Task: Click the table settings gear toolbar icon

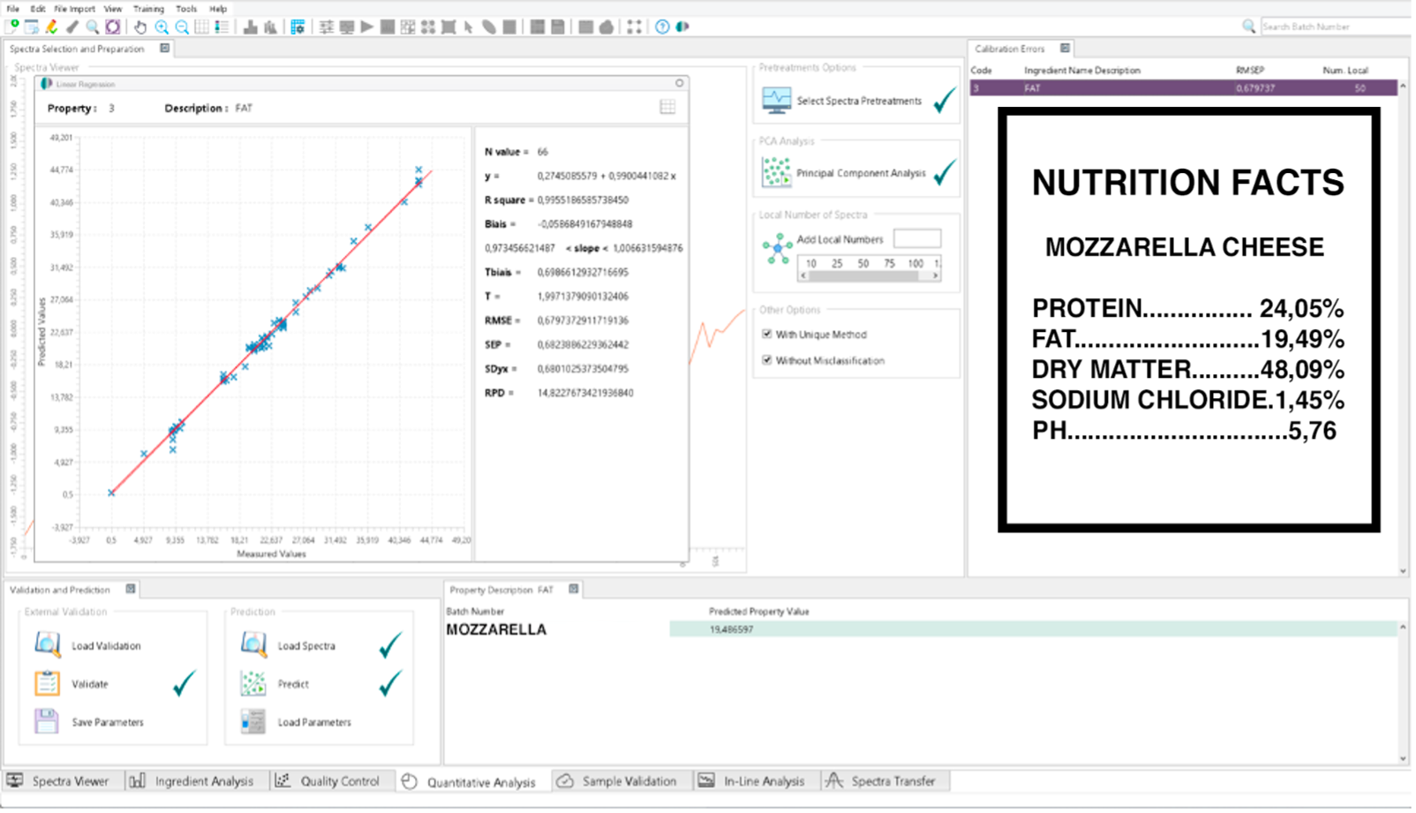Action: [298, 26]
